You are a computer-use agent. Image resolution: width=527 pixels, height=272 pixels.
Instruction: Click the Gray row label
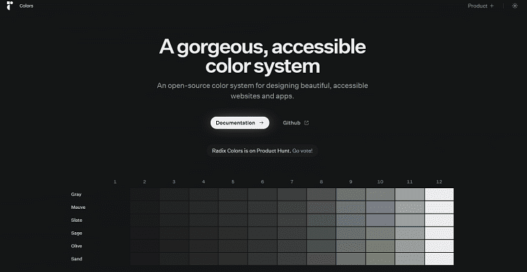[x=76, y=194]
